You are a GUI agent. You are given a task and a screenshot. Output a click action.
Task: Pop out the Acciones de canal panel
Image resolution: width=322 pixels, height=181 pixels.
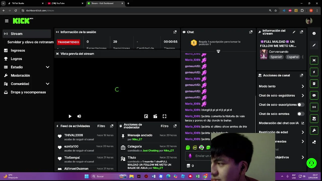(x=301, y=75)
